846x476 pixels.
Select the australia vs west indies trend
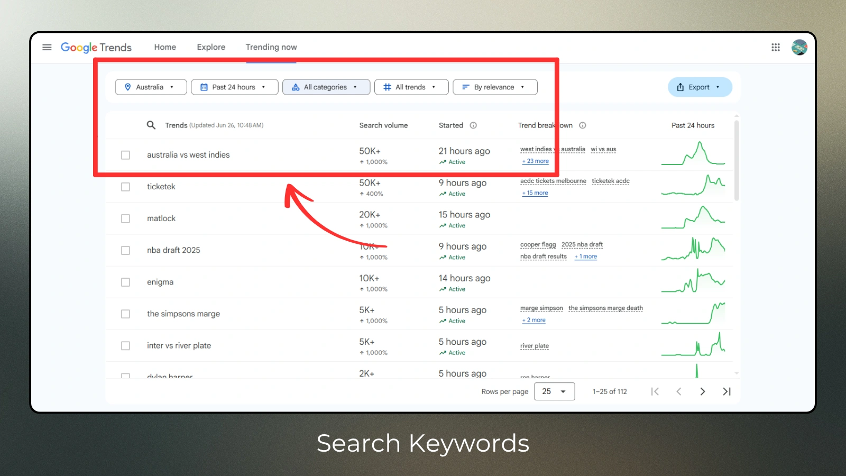tap(188, 155)
